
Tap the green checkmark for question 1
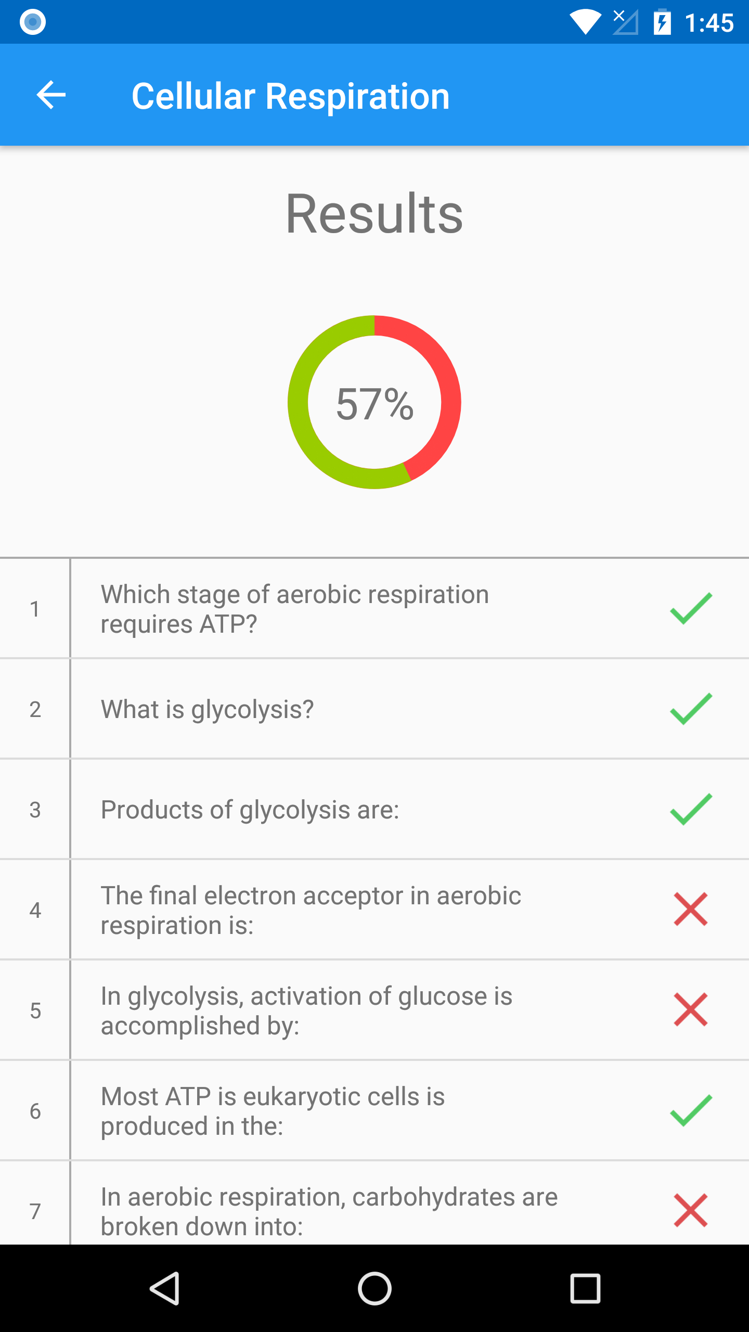(x=691, y=608)
